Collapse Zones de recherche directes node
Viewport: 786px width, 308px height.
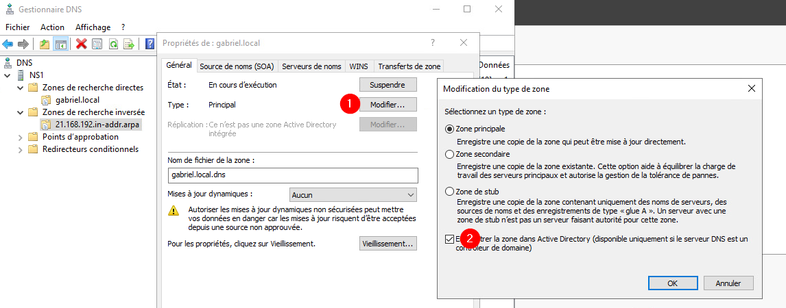[x=19, y=88]
